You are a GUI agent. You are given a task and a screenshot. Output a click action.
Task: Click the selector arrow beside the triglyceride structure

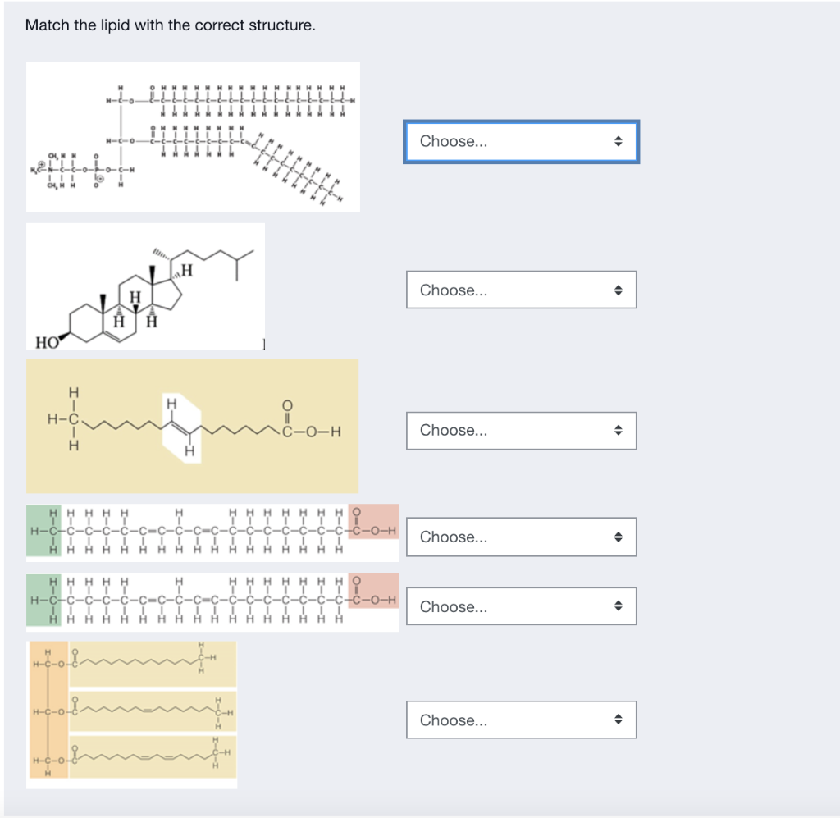[618, 720]
